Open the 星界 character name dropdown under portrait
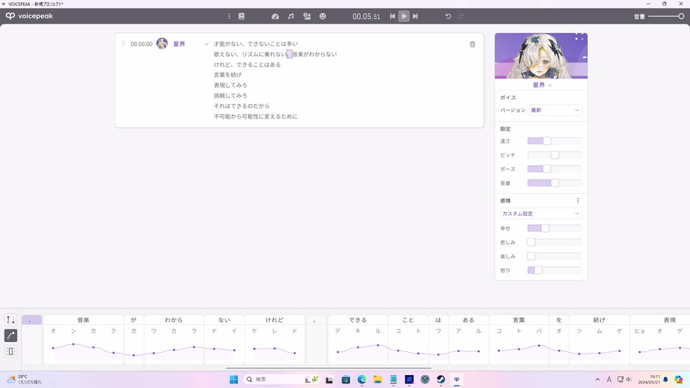This screenshot has height=388, width=690. (542, 85)
